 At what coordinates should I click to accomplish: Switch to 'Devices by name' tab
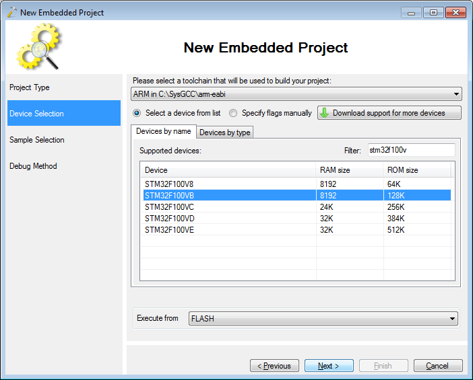[x=164, y=131]
